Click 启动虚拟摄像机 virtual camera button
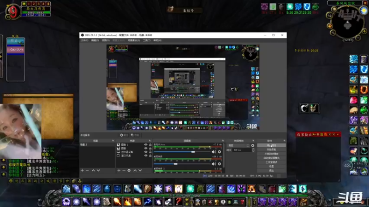The height and width of the screenshot is (207, 369). tap(271, 158)
